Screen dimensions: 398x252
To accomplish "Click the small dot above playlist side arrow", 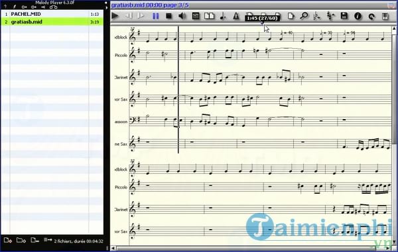I will pos(106,3).
